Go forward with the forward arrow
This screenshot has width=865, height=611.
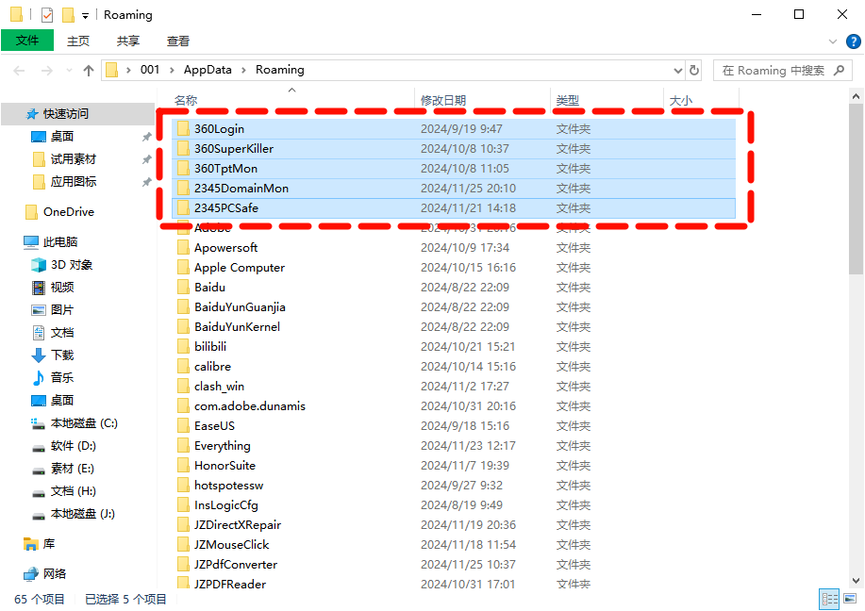[47, 71]
